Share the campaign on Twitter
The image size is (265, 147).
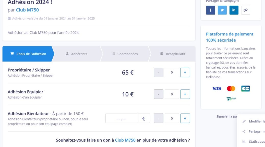tap(222, 10)
